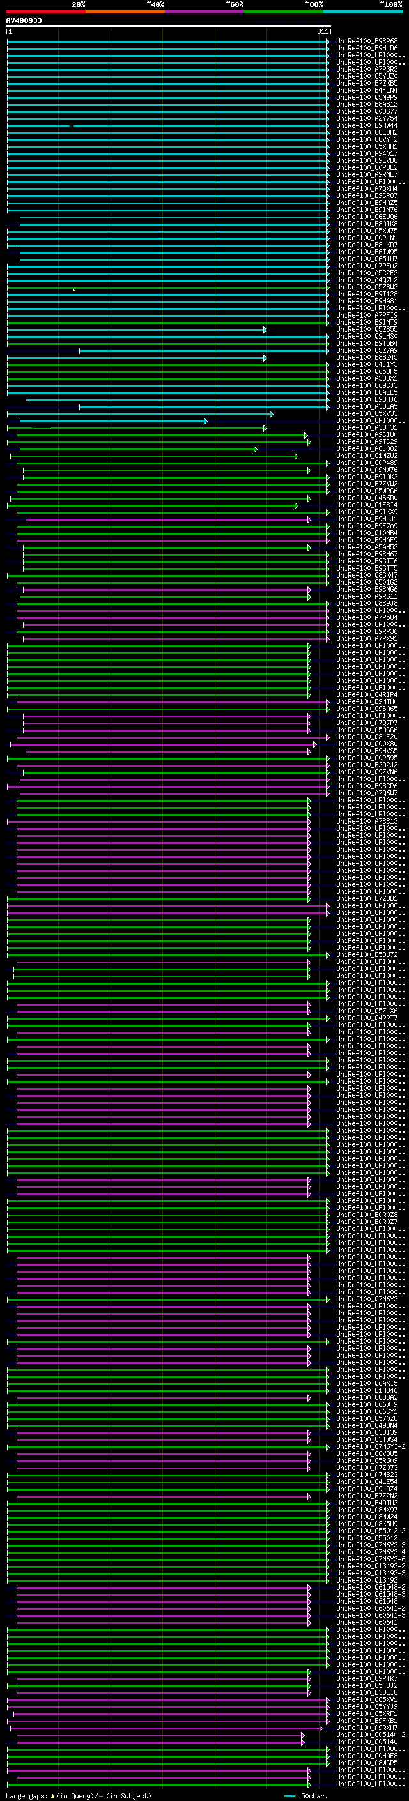Open hit UniRef100_B9SP68
Viewport: 409px width, 1801px height.
click(366, 42)
